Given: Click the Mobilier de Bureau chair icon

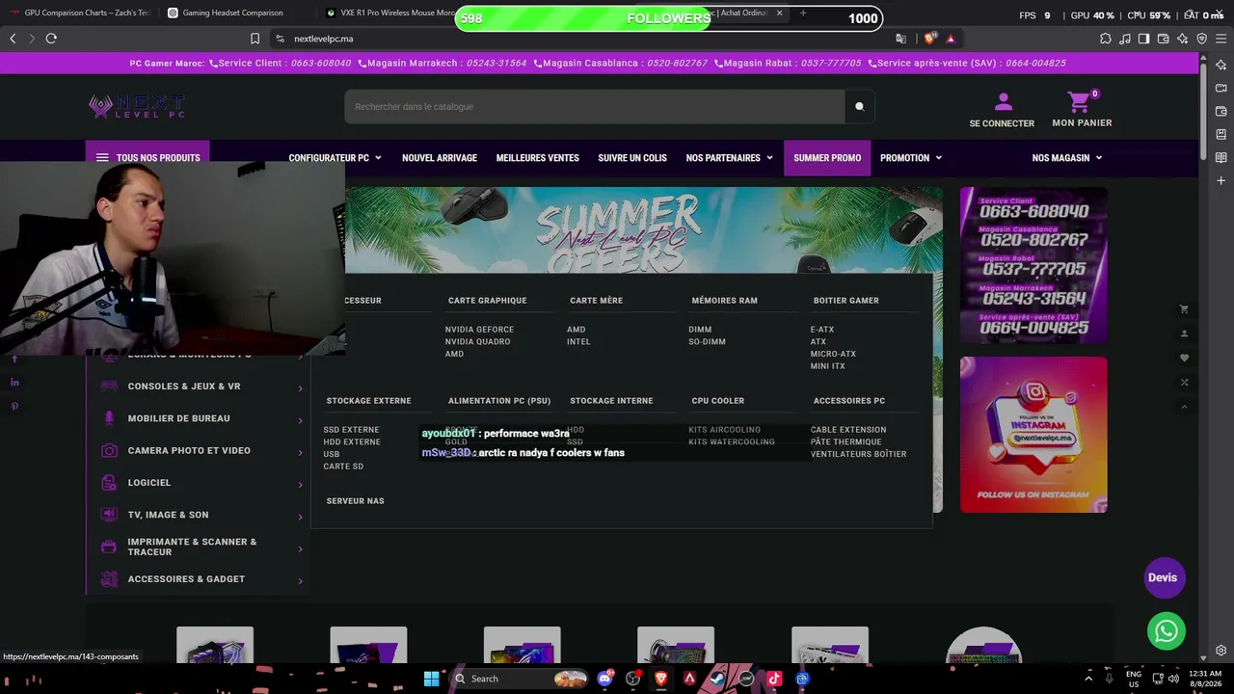Looking at the screenshot, I should pos(110,418).
